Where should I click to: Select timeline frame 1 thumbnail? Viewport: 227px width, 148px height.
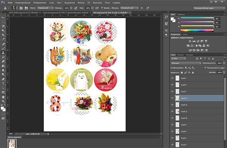(x=12, y=143)
